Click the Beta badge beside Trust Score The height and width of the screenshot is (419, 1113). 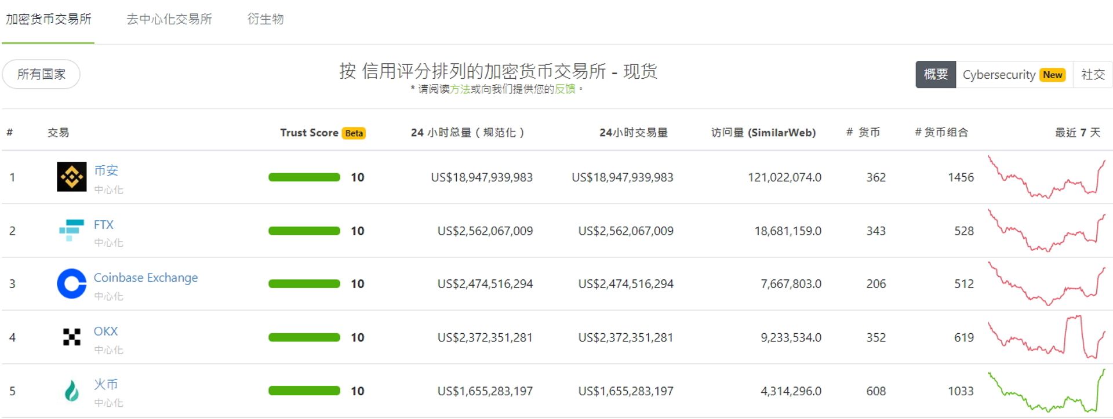tap(354, 133)
